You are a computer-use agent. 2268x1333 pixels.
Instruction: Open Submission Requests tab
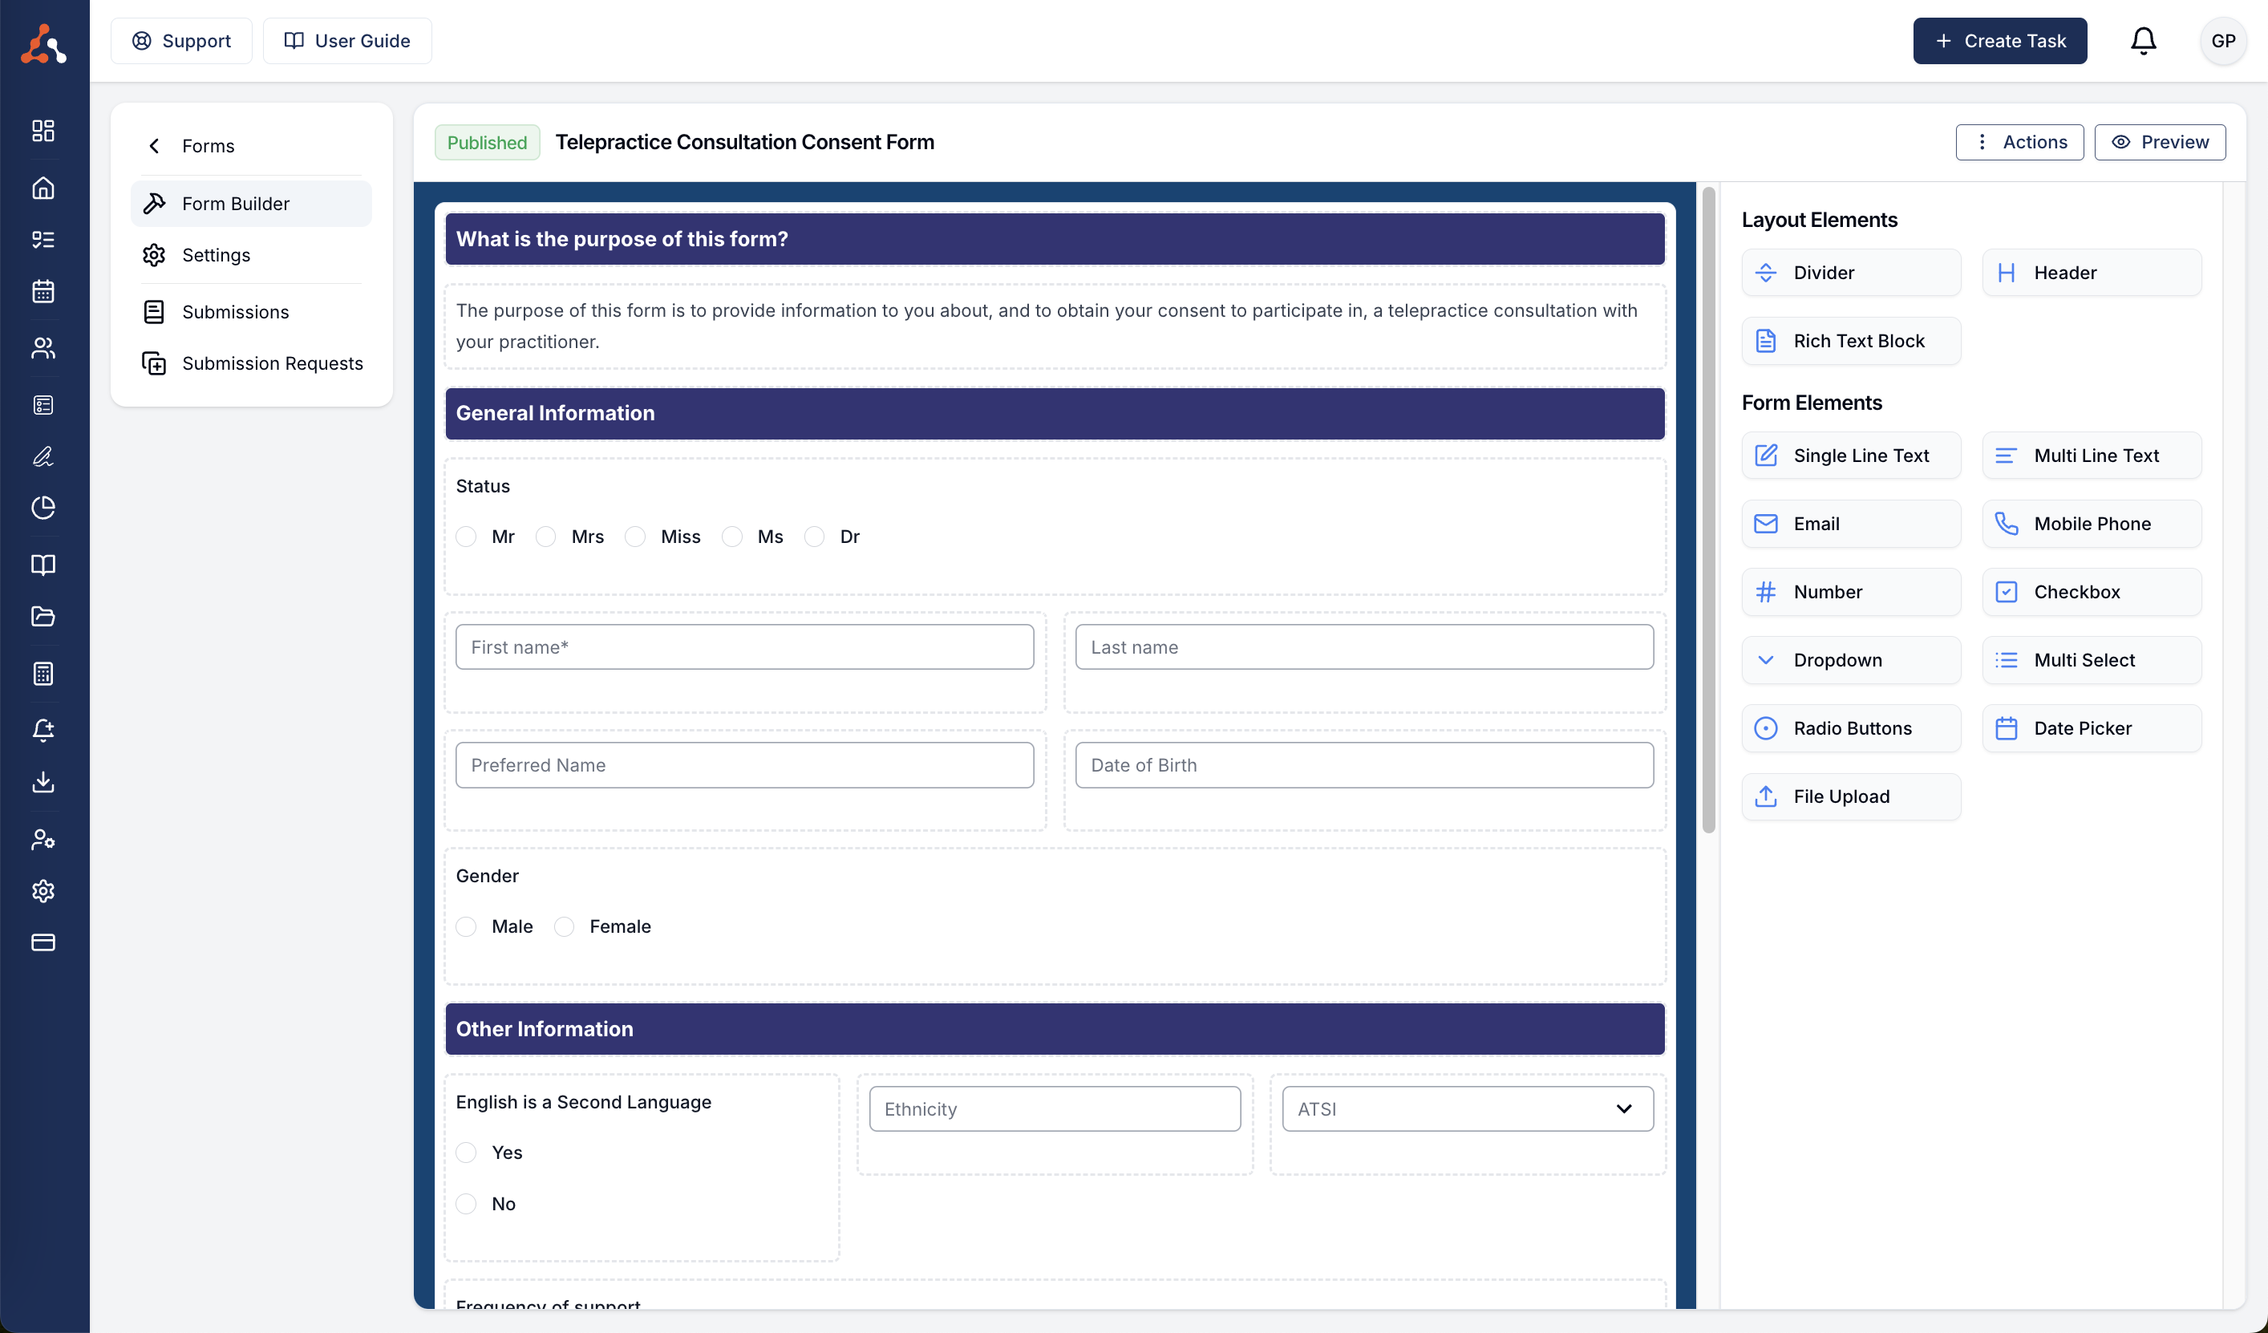tap(251, 363)
